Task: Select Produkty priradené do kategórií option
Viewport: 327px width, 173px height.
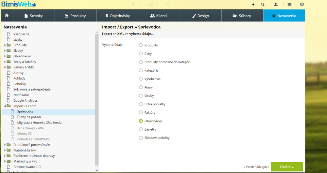Action: (141, 62)
